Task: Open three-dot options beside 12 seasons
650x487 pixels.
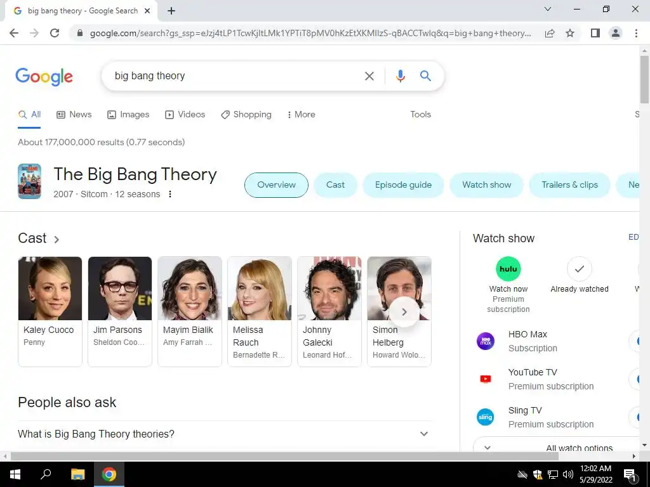Action: tap(170, 194)
